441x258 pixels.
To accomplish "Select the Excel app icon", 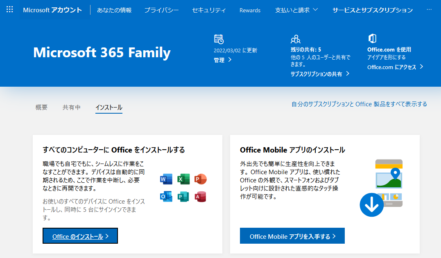I will [x=183, y=179].
